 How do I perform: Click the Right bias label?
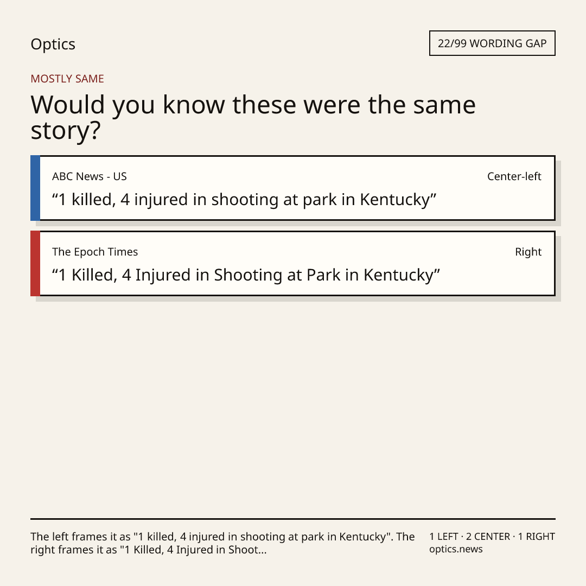(x=528, y=252)
